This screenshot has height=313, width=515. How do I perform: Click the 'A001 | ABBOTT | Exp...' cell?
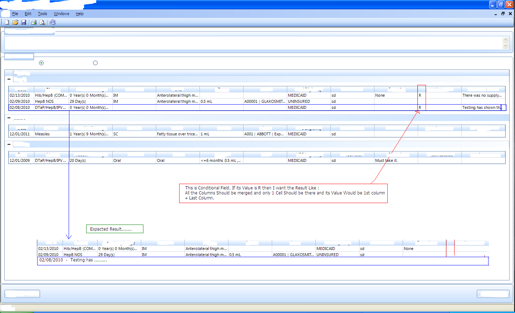point(265,134)
